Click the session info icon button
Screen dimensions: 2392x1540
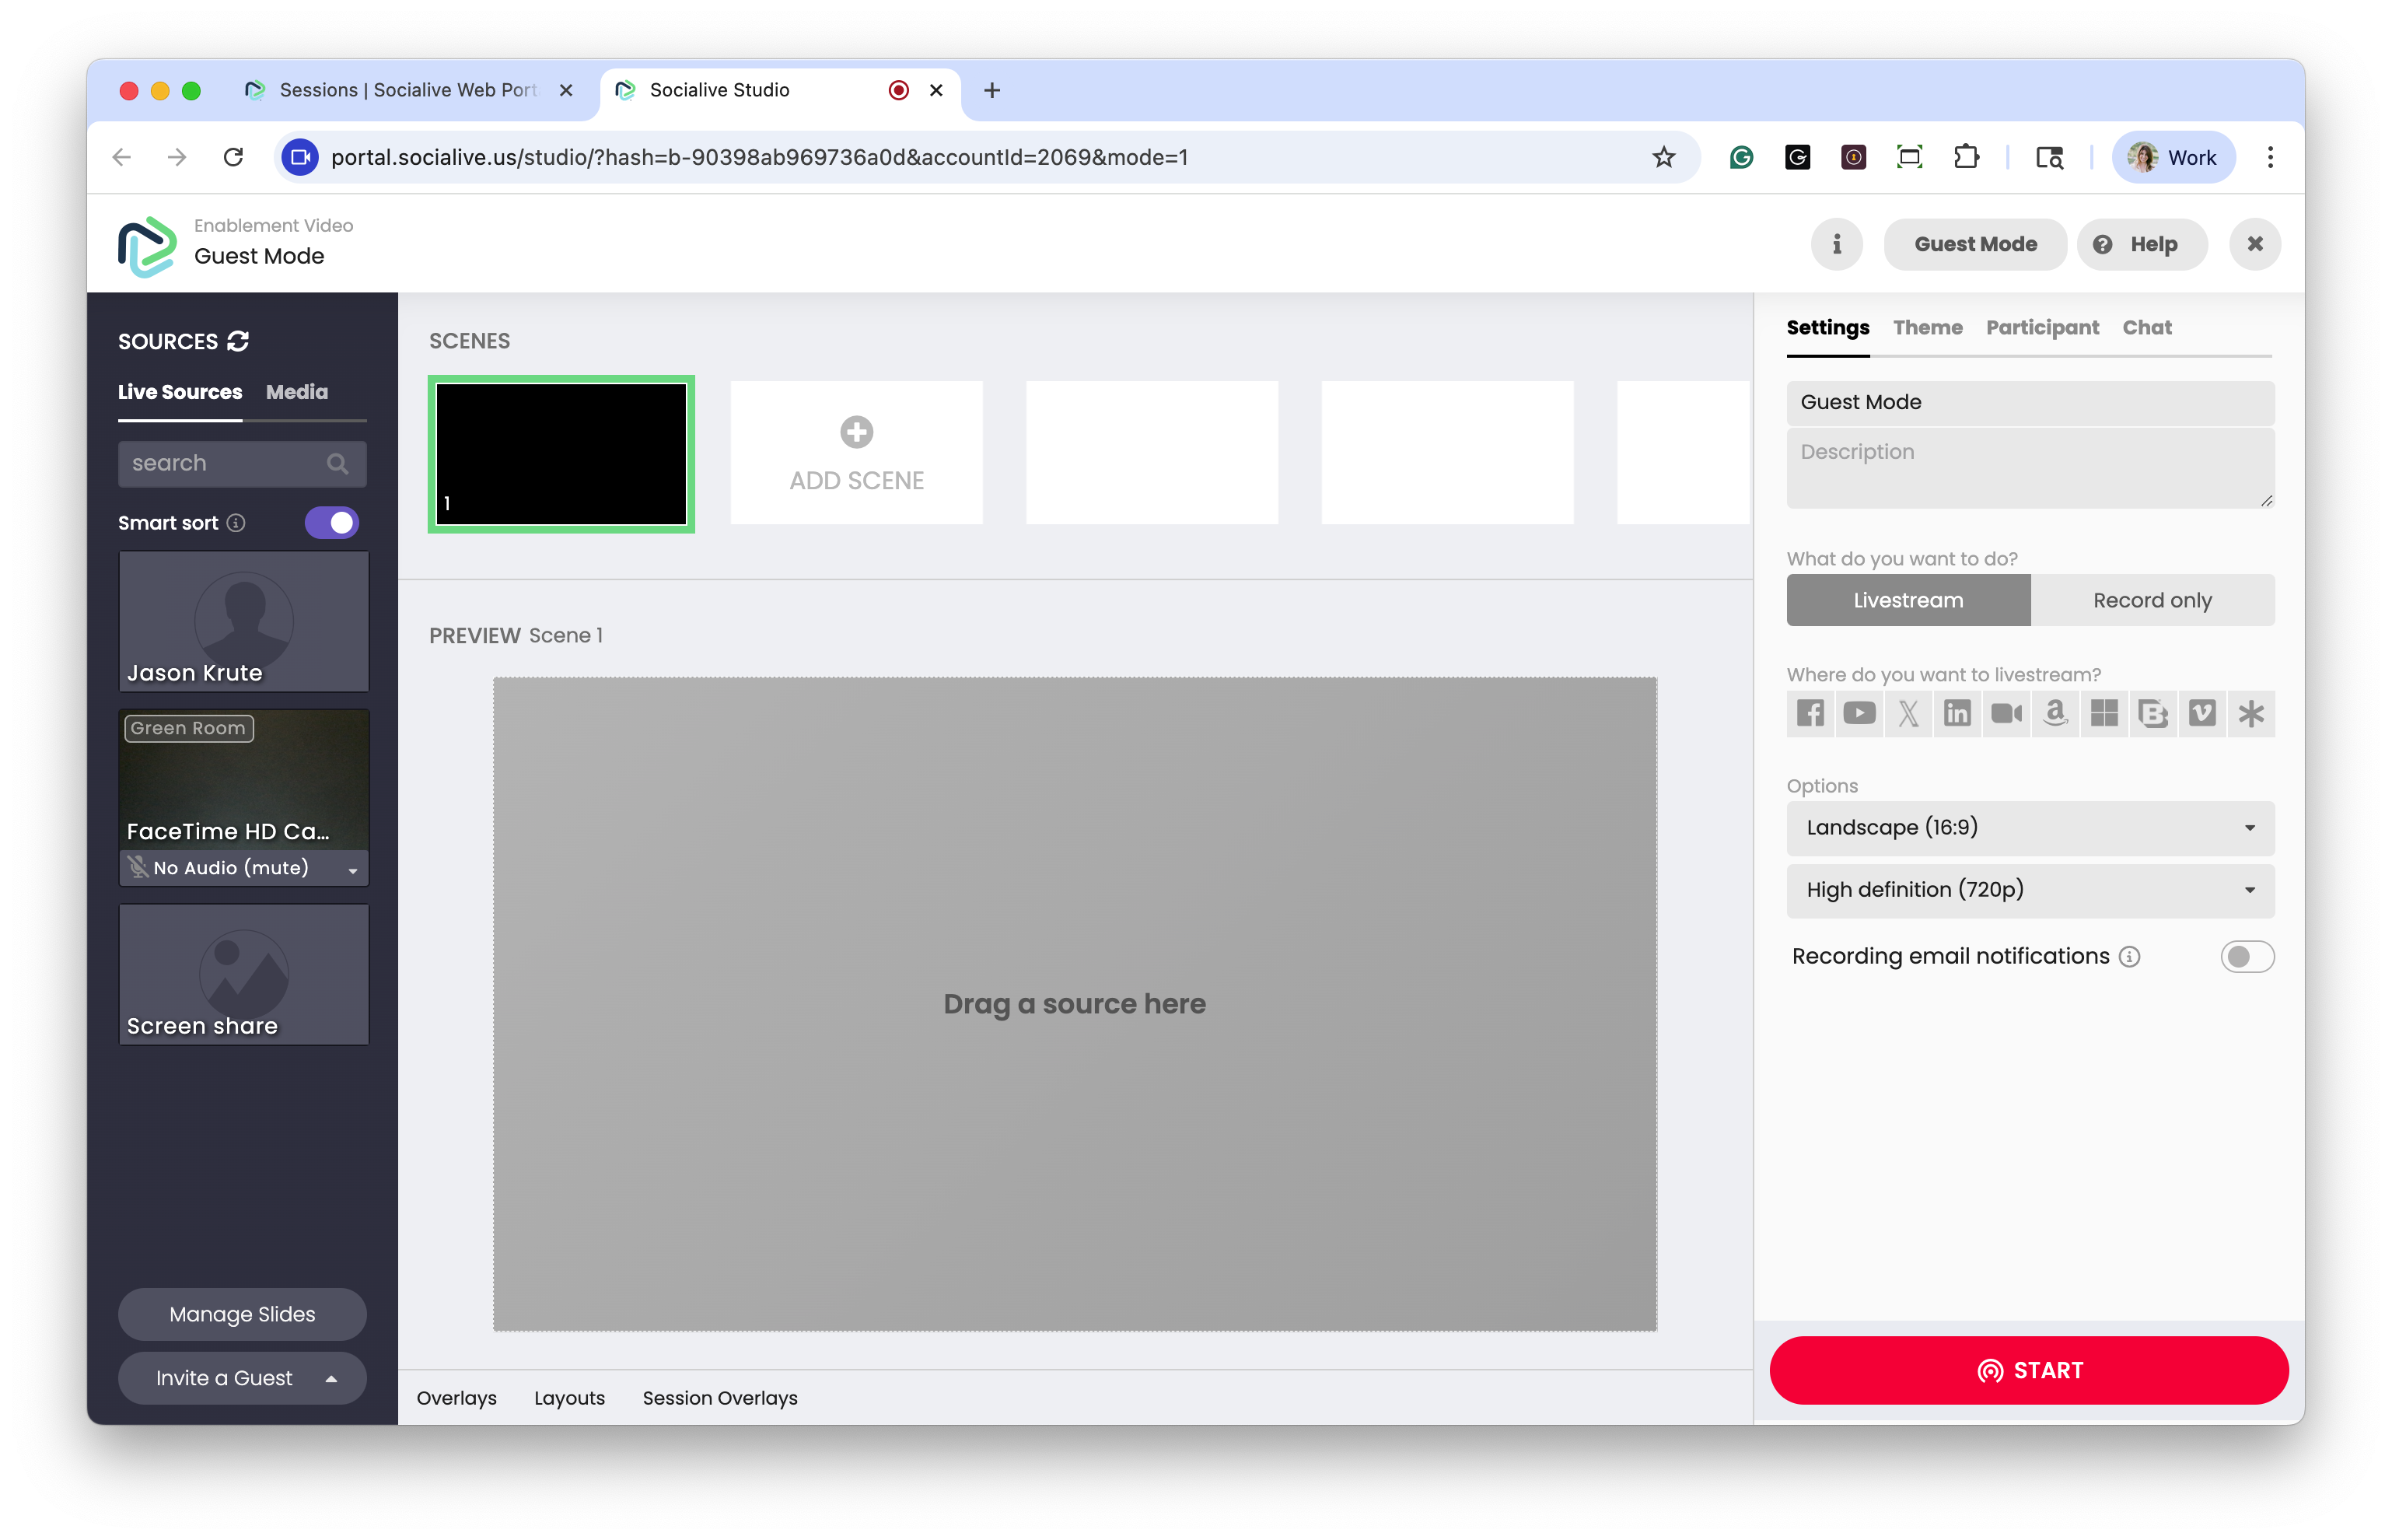click(x=1836, y=244)
